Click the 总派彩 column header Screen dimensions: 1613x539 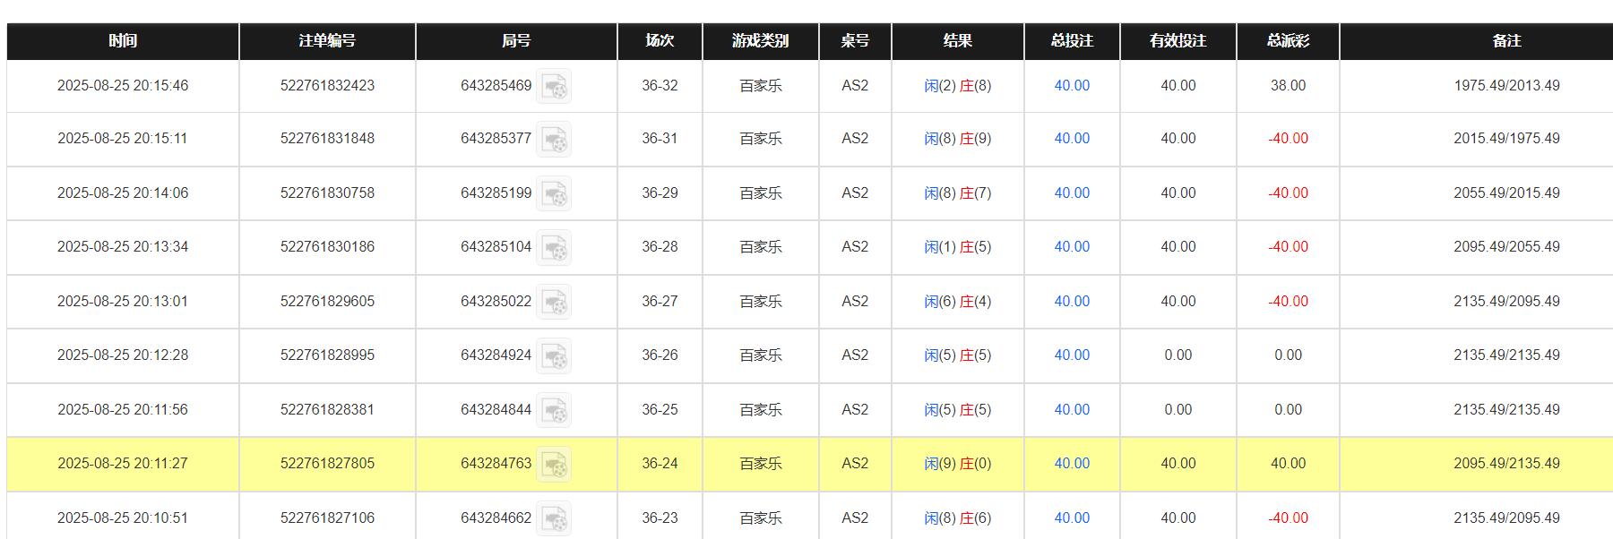tap(1288, 41)
